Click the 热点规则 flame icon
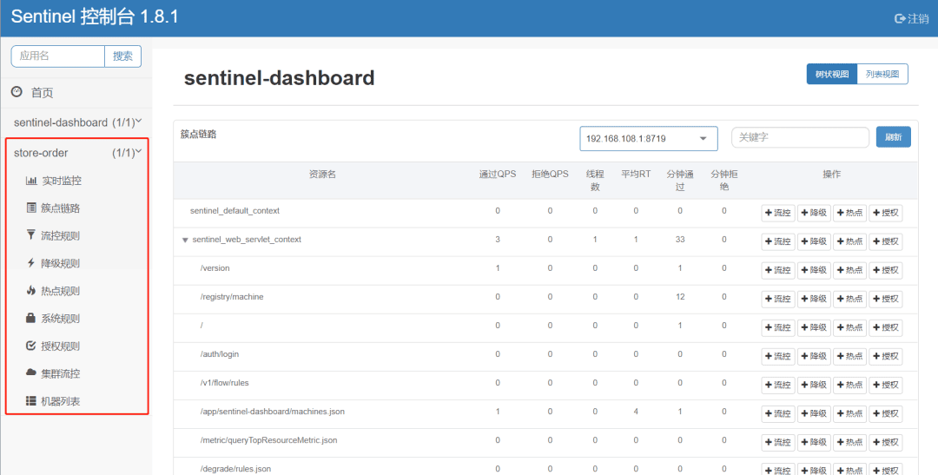 tap(32, 291)
